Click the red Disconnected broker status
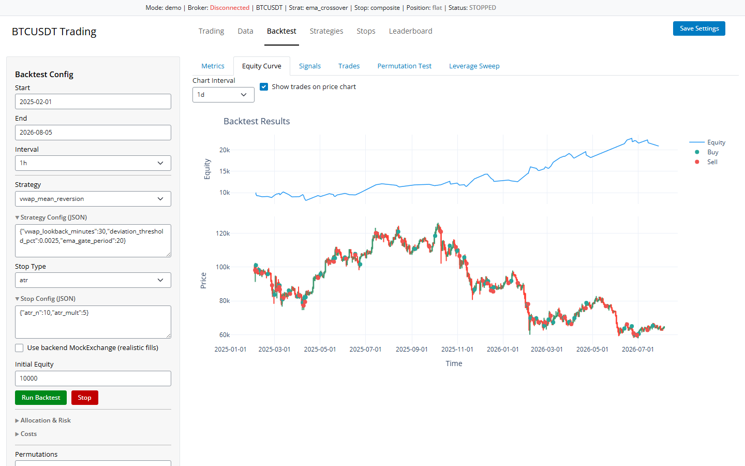745x466 pixels. click(230, 8)
